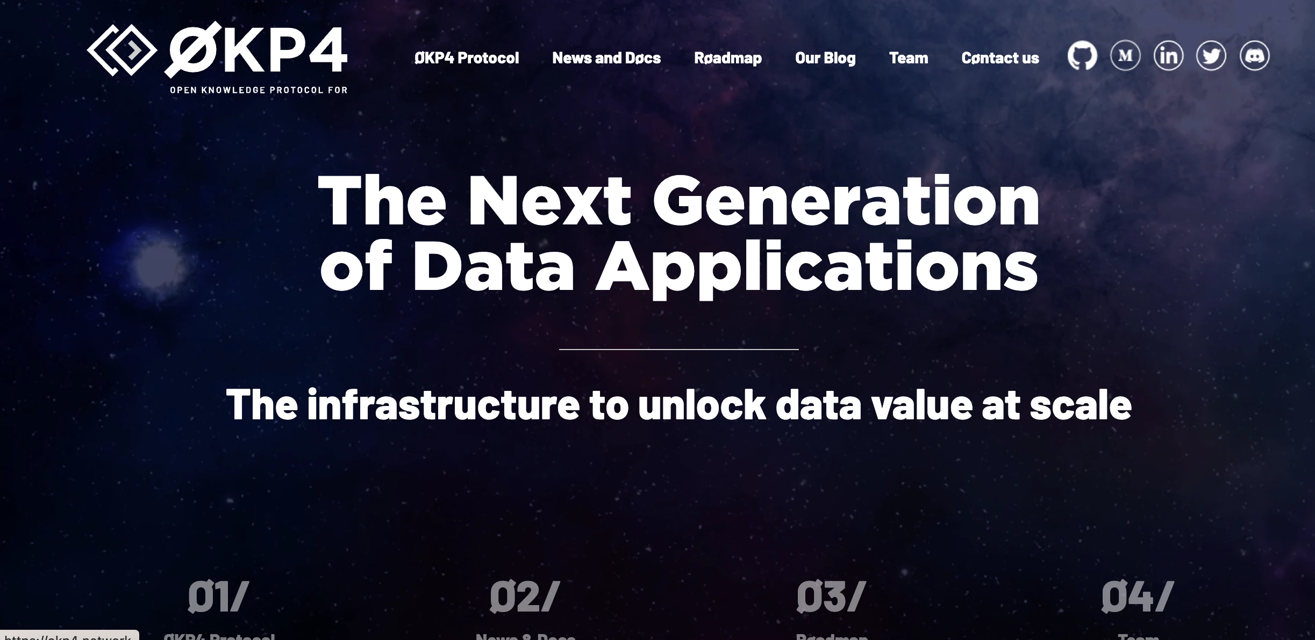Open the Roadmap page
Screen dimensions: 1315x640
click(727, 58)
